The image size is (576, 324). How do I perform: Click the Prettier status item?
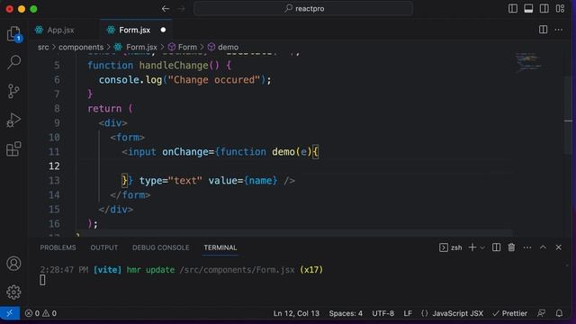coord(510,313)
